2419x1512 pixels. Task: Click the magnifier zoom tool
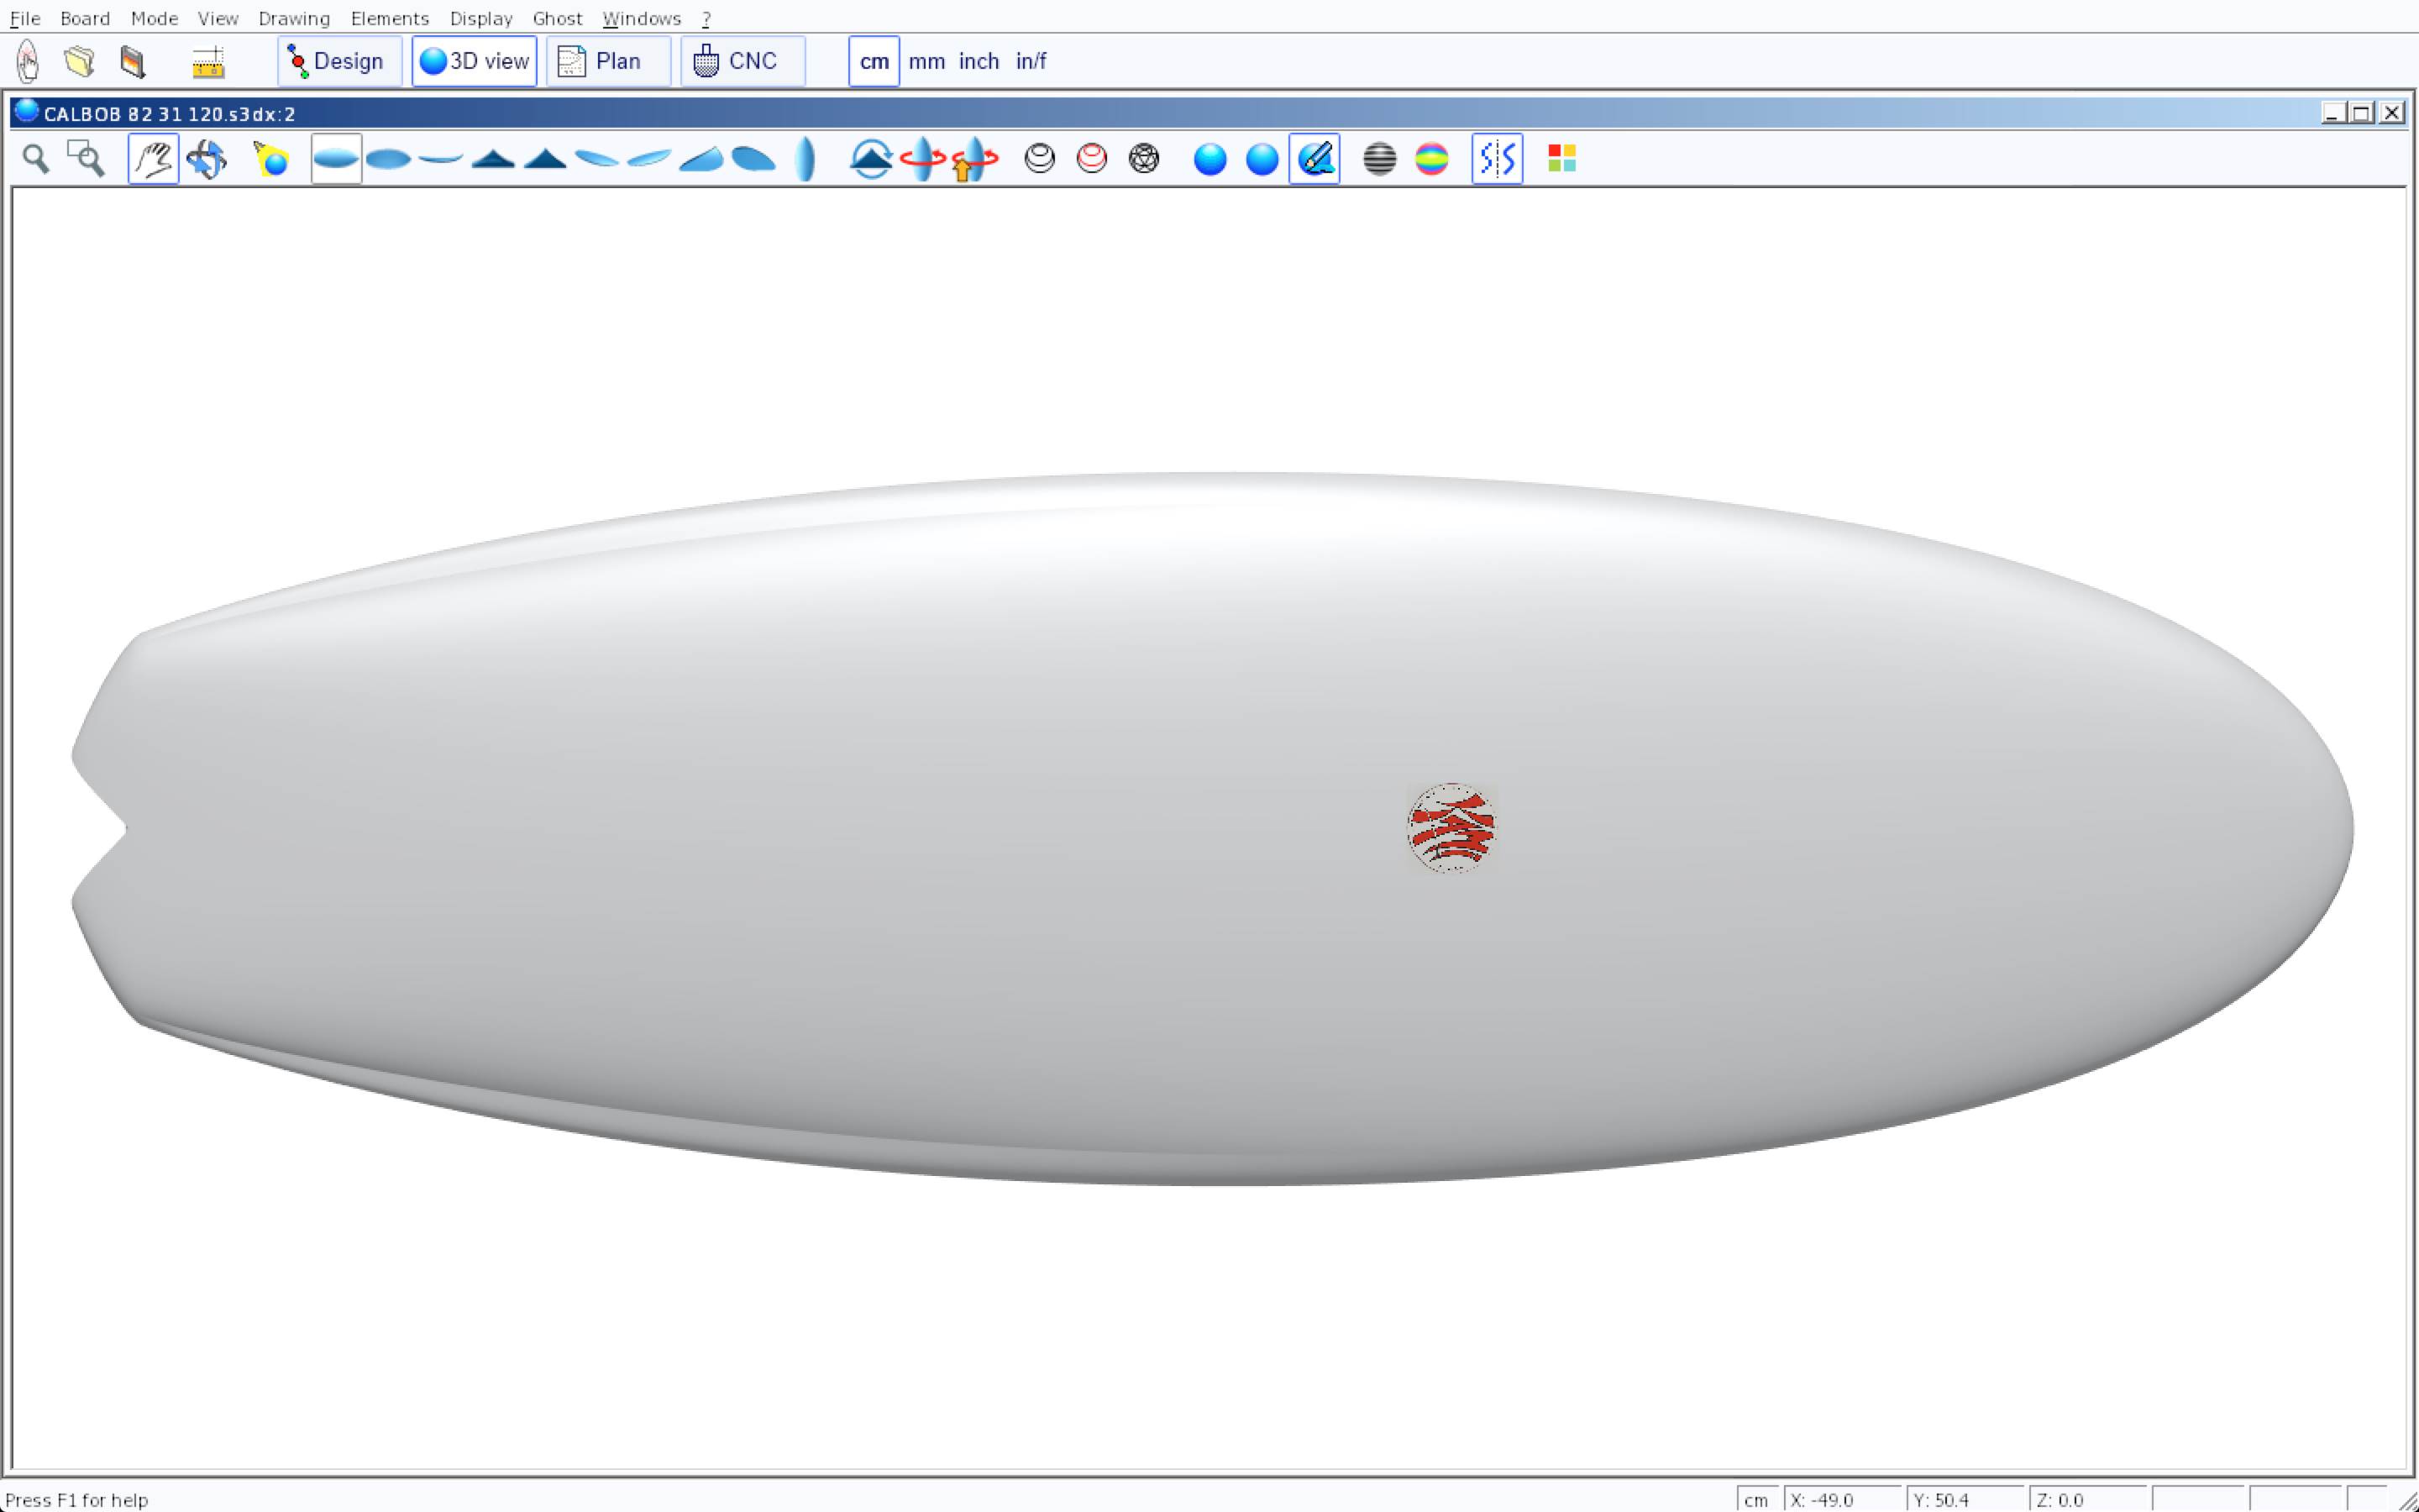(36, 159)
